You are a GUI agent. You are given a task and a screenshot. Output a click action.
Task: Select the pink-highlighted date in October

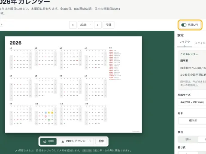pyautogui.click(x=46, y=116)
